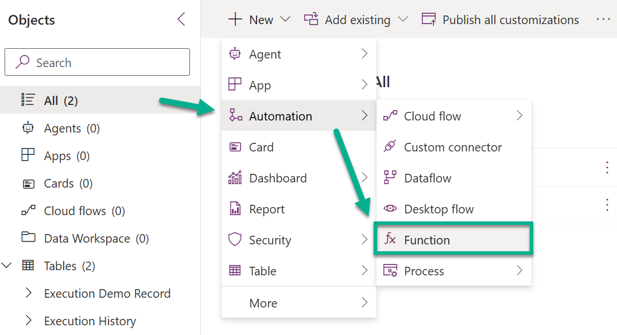
Task: Click Publish all customizations
Action: click(x=500, y=20)
